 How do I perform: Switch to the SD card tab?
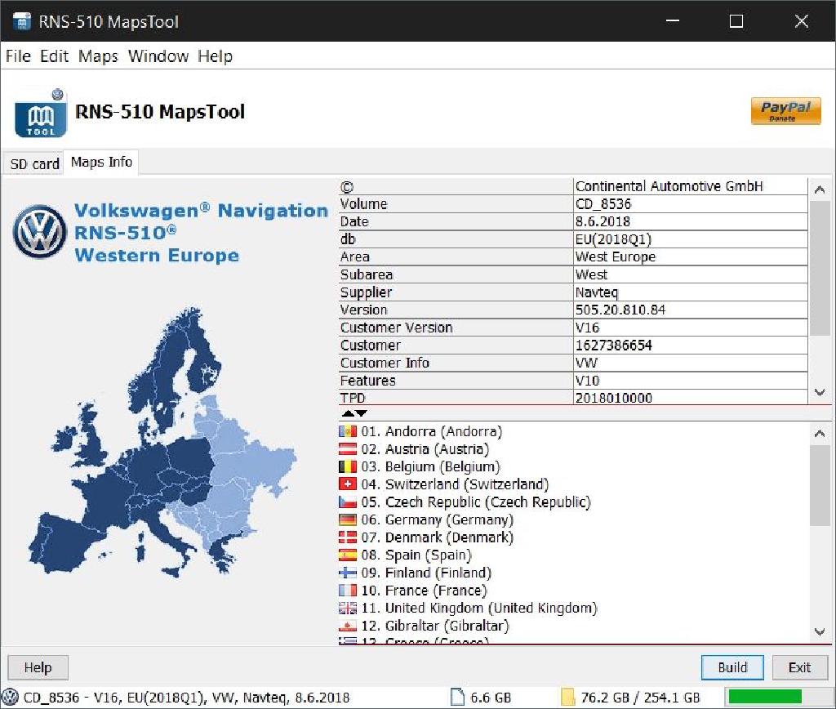click(x=34, y=163)
